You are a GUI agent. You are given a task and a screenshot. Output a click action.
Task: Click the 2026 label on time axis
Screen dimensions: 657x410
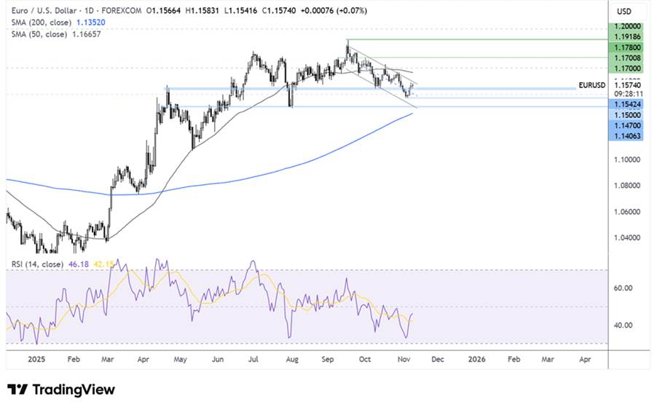(x=476, y=360)
